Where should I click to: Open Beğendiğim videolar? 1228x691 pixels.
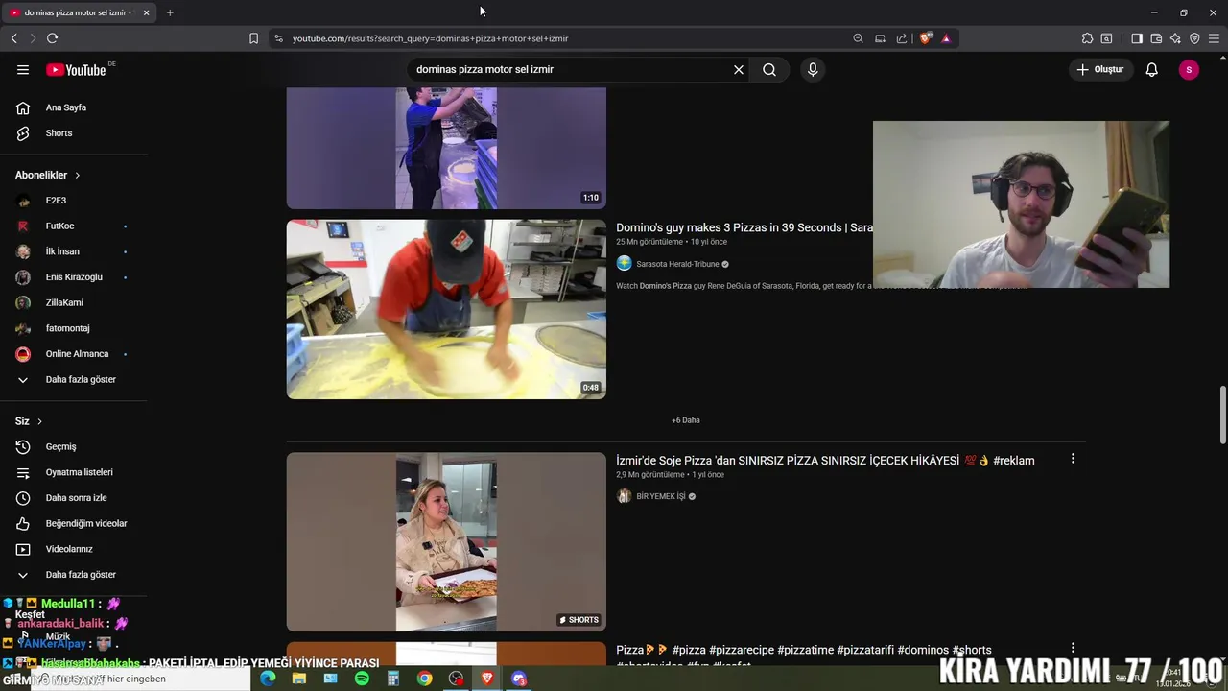click(x=86, y=523)
